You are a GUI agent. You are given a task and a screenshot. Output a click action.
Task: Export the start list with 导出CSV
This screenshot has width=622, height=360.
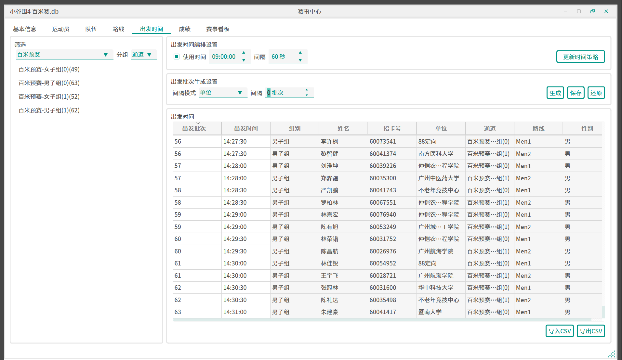[590, 331]
